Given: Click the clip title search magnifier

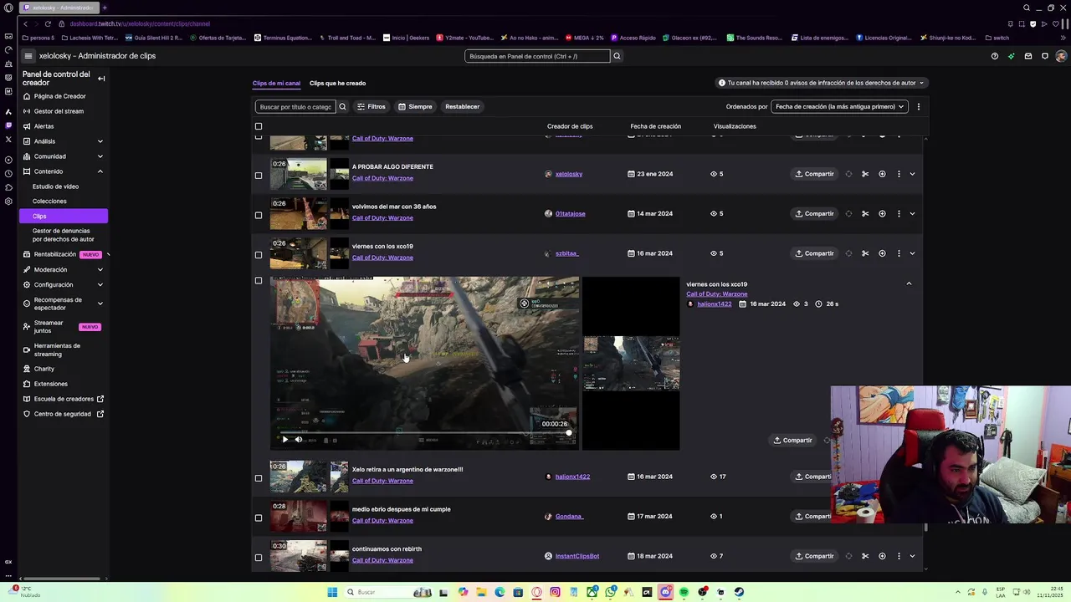Looking at the screenshot, I should (x=342, y=106).
